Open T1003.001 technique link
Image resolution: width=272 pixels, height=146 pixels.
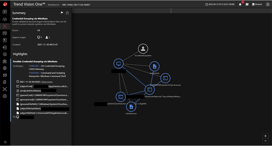tap(34, 66)
